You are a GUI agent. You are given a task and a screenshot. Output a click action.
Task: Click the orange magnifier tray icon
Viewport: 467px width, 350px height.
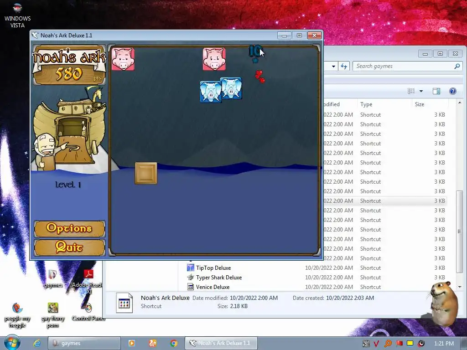tap(388, 344)
